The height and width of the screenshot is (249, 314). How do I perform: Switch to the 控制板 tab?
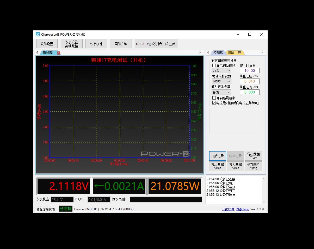218,53
